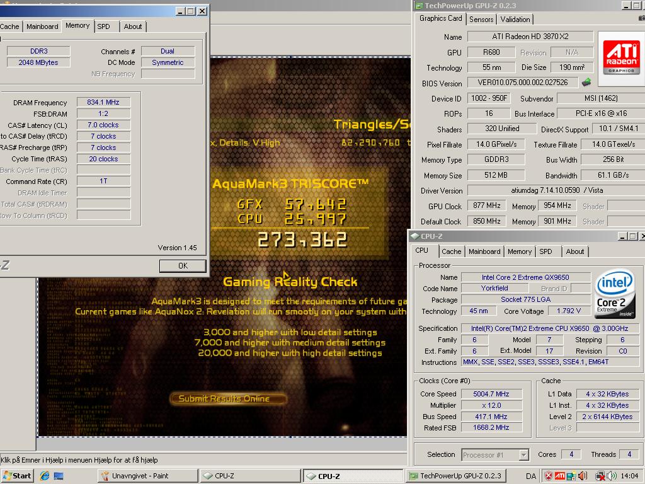Click the GPU Clock field showing 877 MHz
The width and height of the screenshot is (645, 484).
pos(487,205)
